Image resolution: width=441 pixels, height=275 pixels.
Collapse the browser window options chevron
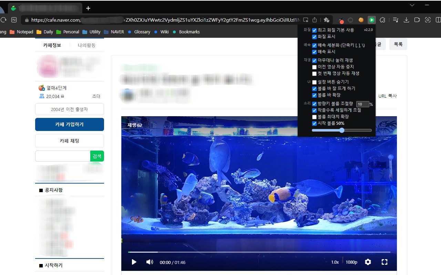pos(412,6)
